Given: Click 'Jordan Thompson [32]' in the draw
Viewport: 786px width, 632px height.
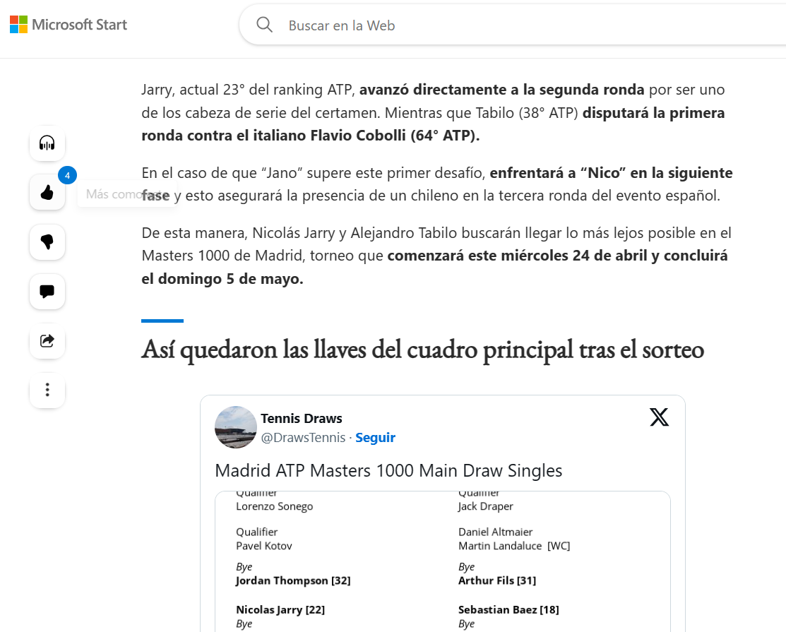Looking at the screenshot, I should pos(293,580).
